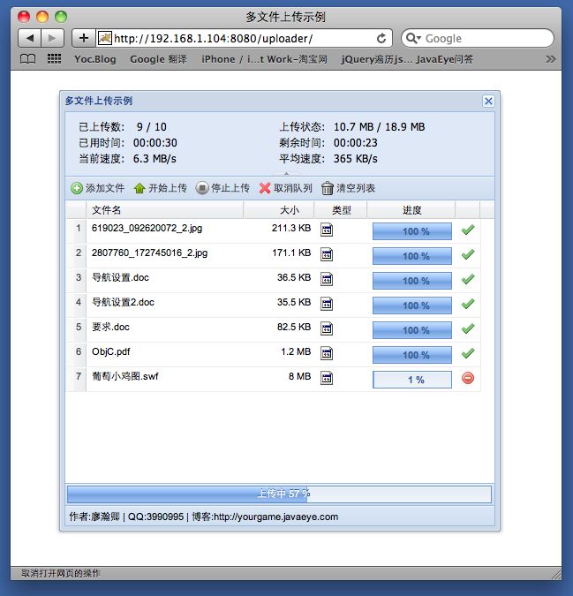Image resolution: width=573 pixels, height=596 pixels.
Task: Click the overall 上传中 57 % progress bar
Action: (x=279, y=494)
